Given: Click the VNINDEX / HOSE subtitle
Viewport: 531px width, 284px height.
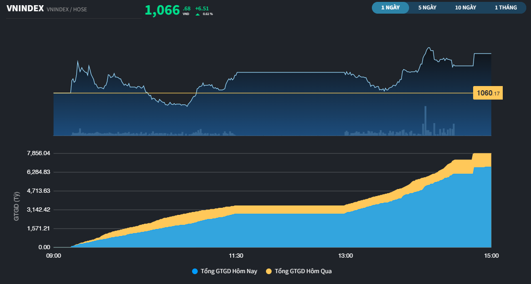Looking at the screenshot, I should point(66,8).
